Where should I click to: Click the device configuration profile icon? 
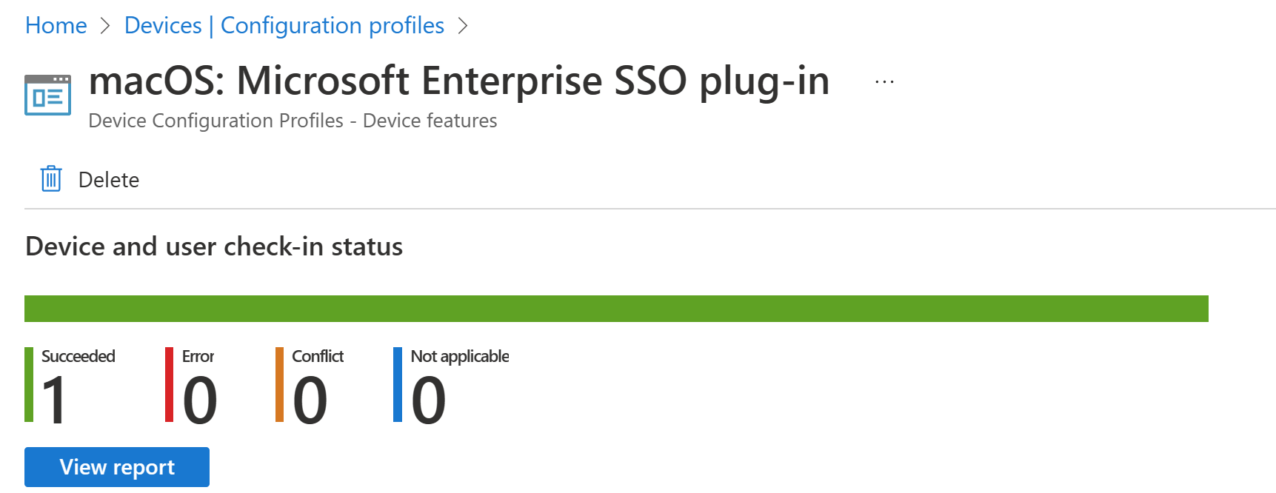click(x=47, y=95)
